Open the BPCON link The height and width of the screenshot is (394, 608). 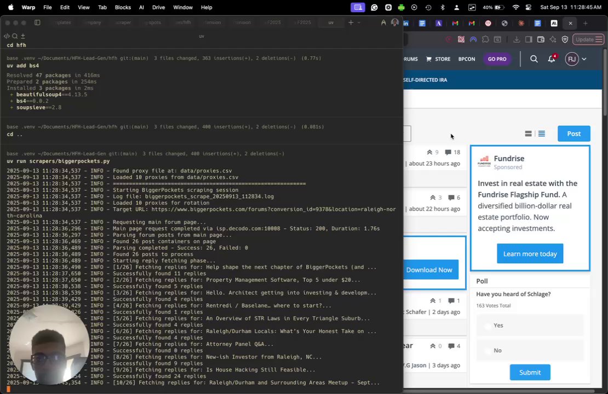pos(467,59)
